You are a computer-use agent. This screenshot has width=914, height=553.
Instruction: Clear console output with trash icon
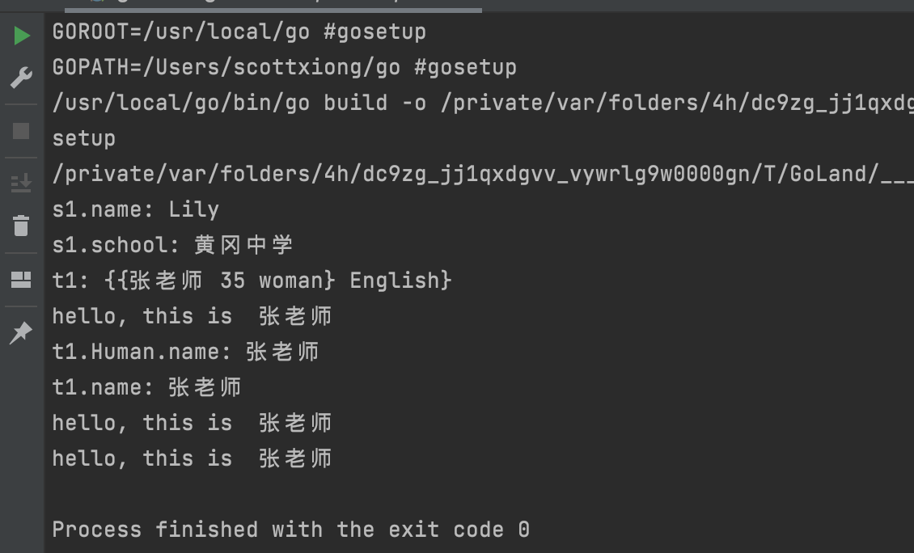point(21,226)
